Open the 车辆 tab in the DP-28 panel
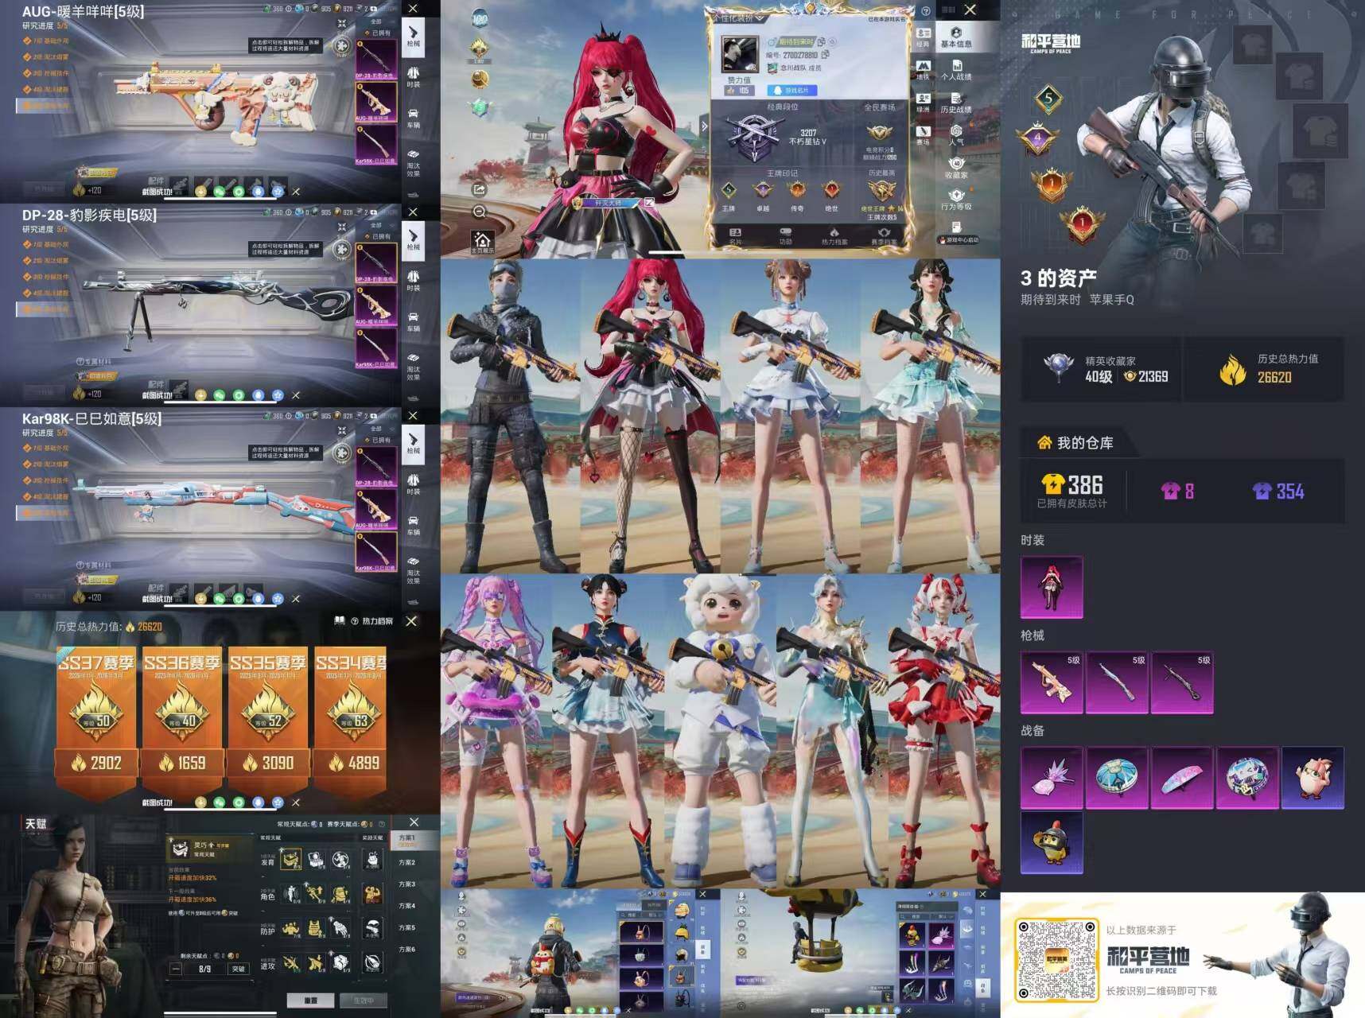The width and height of the screenshot is (1365, 1018). pos(414,321)
